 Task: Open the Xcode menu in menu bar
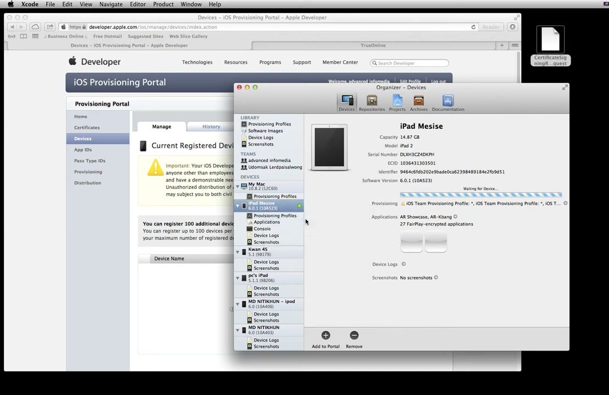tap(30, 4)
